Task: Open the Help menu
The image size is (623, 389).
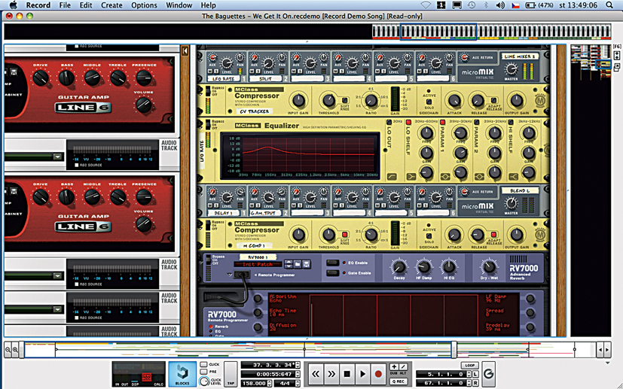Action: 208,5
